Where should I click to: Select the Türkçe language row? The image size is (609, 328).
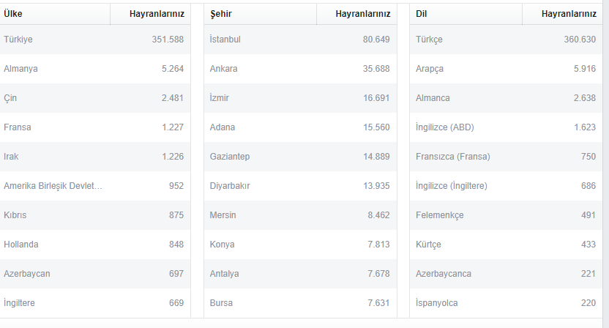pyautogui.click(x=506, y=40)
